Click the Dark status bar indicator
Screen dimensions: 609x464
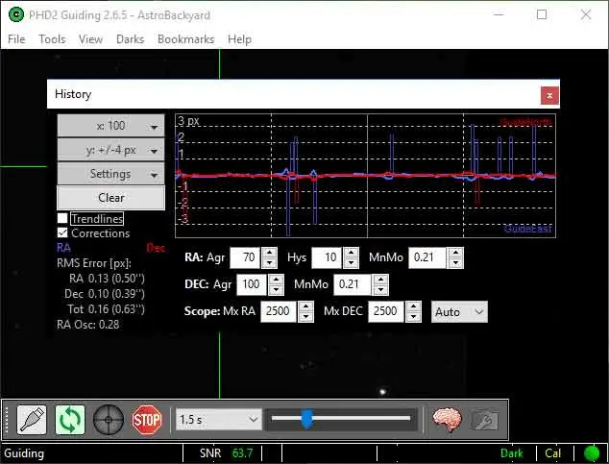[x=512, y=453]
